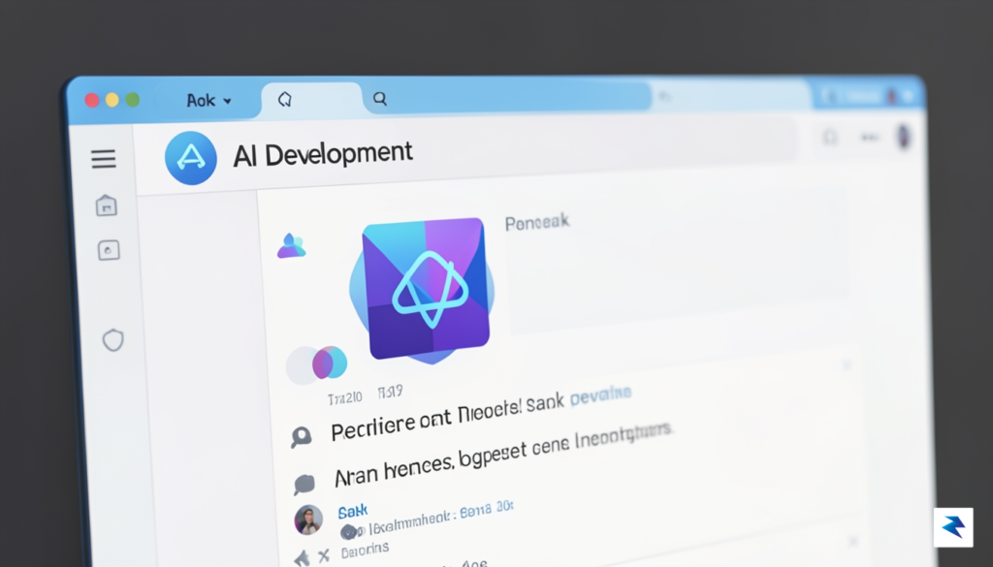The height and width of the screenshot is (567, 993).
Task: Open the square panel icon in the sidebar
Action: (x=109, y=250)
